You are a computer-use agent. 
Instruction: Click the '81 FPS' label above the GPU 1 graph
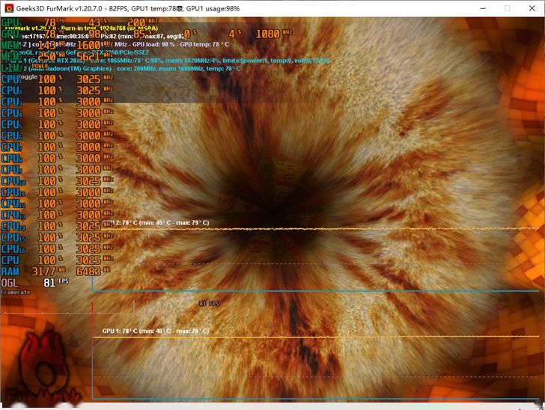click(209, 304)
